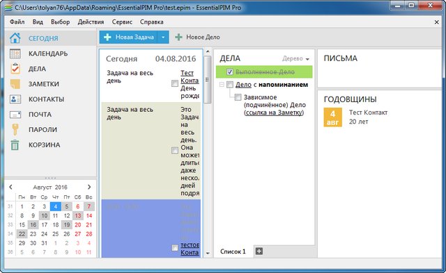Select day 16 in the mini calendar

(x=33, y=225)
